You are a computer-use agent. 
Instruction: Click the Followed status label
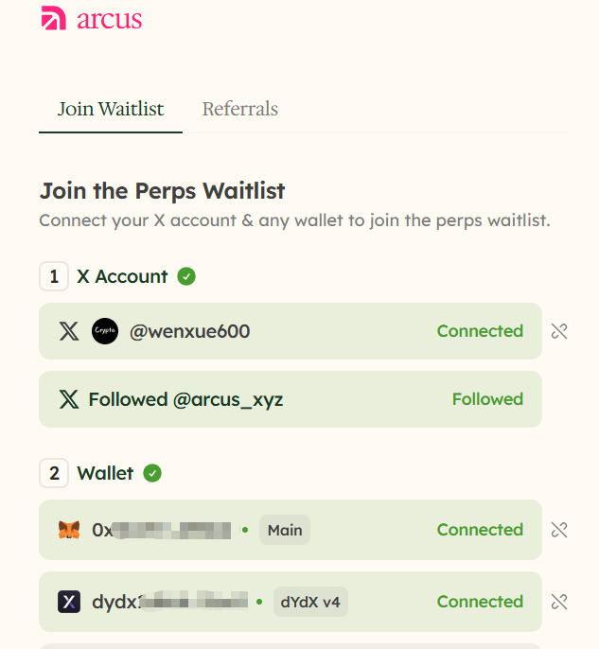pos(487,399)
